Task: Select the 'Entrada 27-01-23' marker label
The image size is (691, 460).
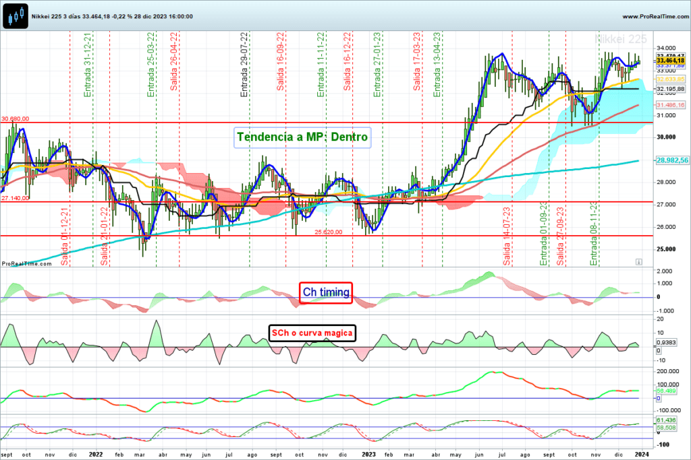Action: (377, 65)
